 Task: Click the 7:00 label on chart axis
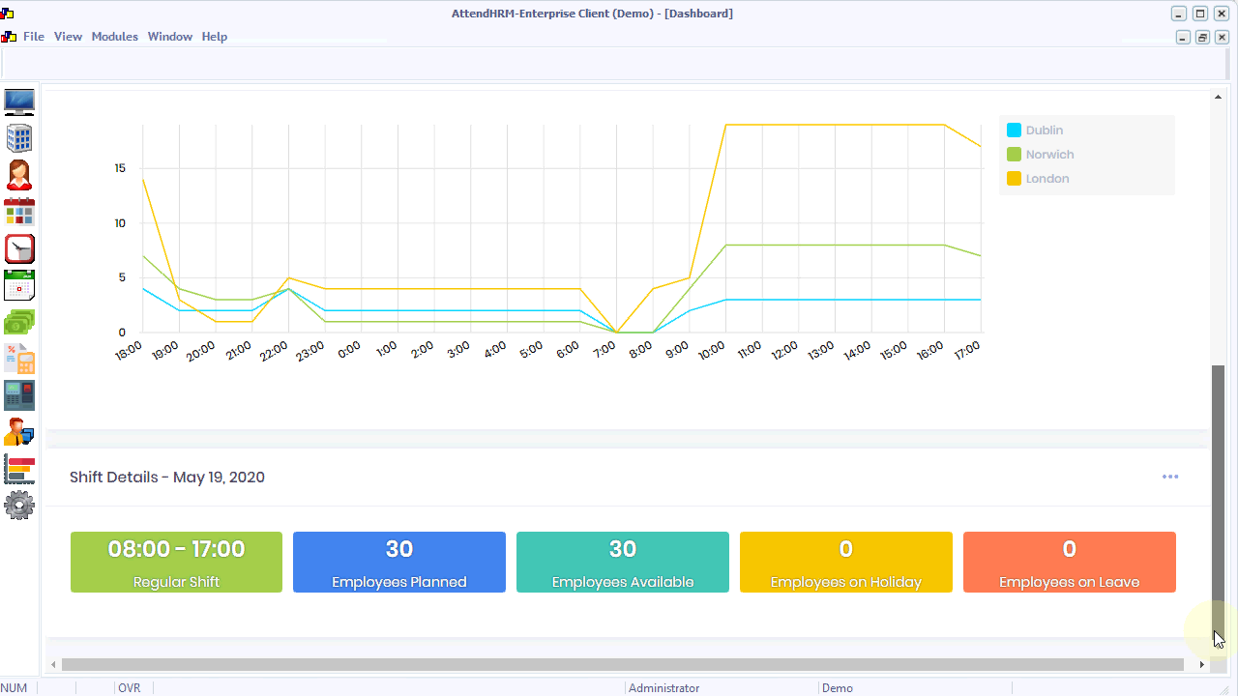[x=604, y=350]
